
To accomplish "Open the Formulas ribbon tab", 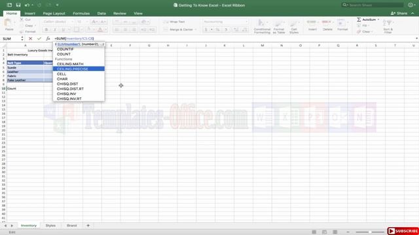I will 81,13.
